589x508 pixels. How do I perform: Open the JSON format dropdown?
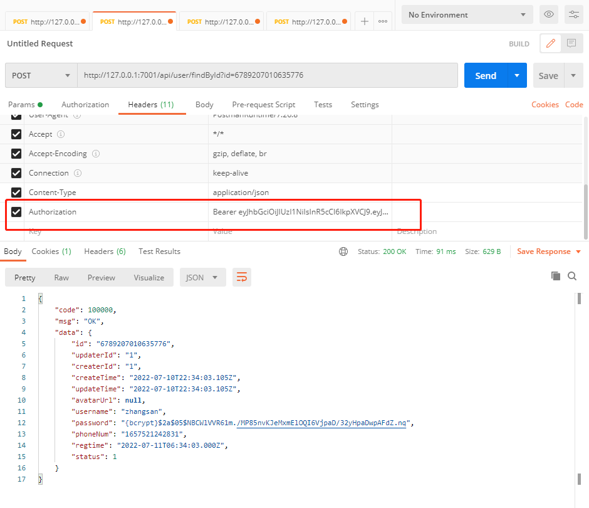point(202,277)
